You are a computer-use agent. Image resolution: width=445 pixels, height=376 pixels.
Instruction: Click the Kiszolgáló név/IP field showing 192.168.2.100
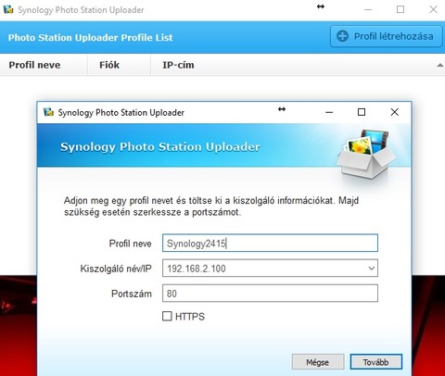click(270, 269)
